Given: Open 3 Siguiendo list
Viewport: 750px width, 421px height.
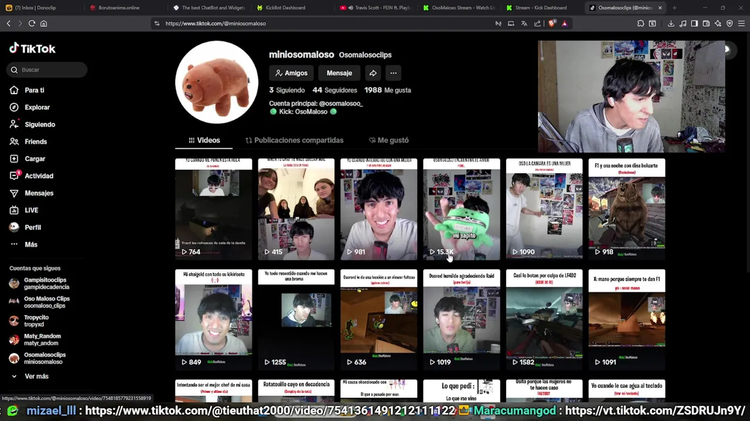Looking at the screenshot, I should coord(287,90).
